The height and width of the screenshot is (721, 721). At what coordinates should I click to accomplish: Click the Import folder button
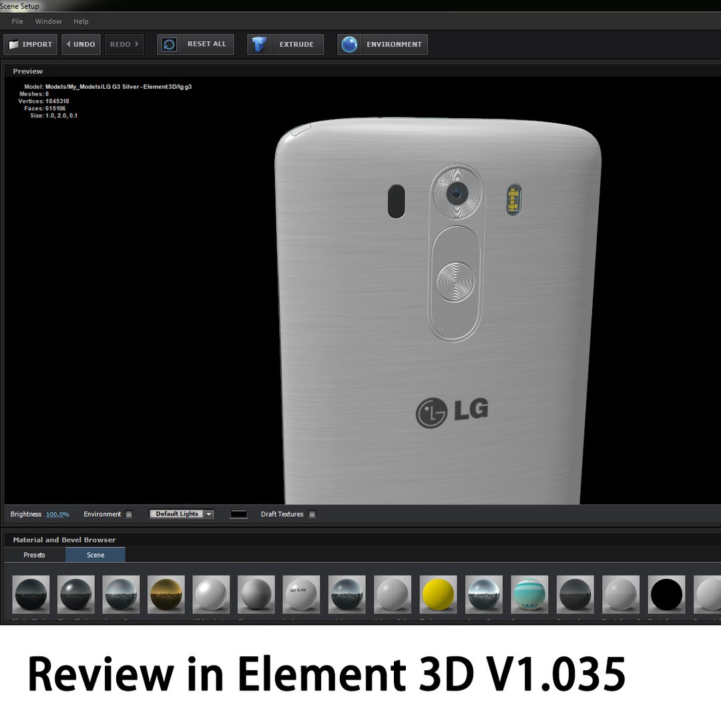(x=30, y=44)
